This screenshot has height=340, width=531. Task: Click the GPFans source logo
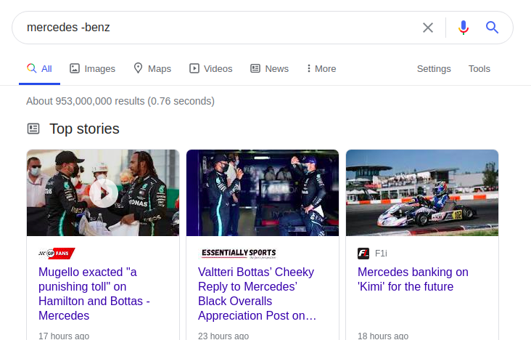[x=57, y=253]
